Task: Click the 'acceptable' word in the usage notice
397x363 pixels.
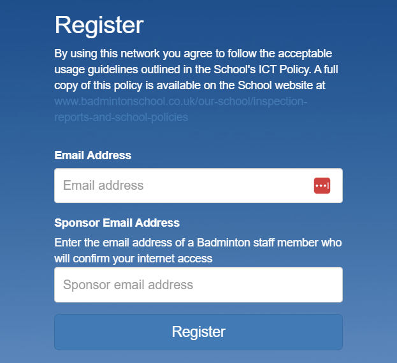Action: coord(305,53)
